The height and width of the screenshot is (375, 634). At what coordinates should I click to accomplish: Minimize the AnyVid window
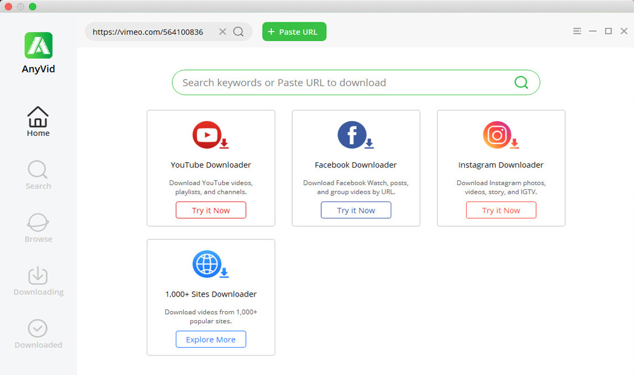(593, 31)
